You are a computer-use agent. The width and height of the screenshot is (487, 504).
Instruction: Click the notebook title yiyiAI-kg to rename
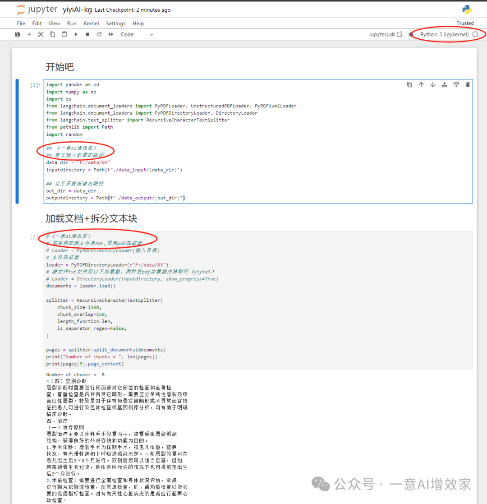pyautogui.click(x=77, y=10)
